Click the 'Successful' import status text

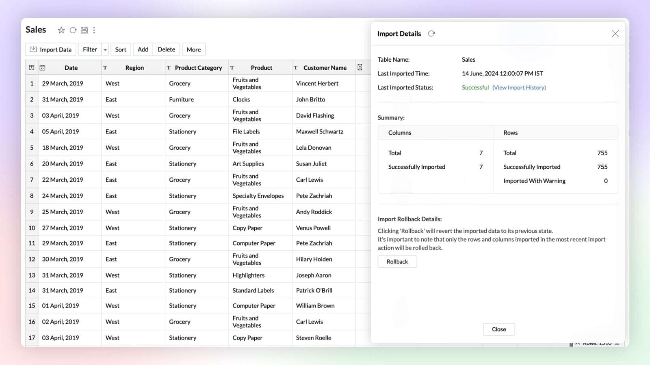[x=475, y=88]
